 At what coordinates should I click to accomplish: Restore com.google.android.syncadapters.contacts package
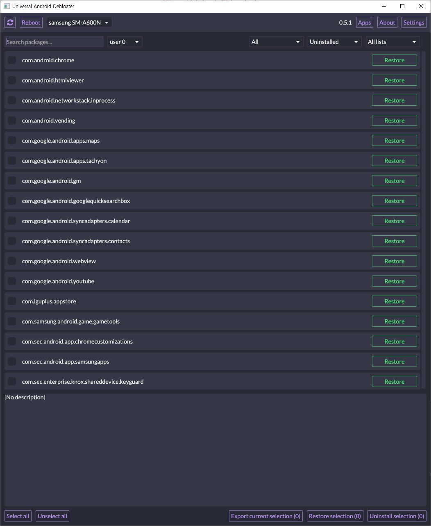coord(395,241)
